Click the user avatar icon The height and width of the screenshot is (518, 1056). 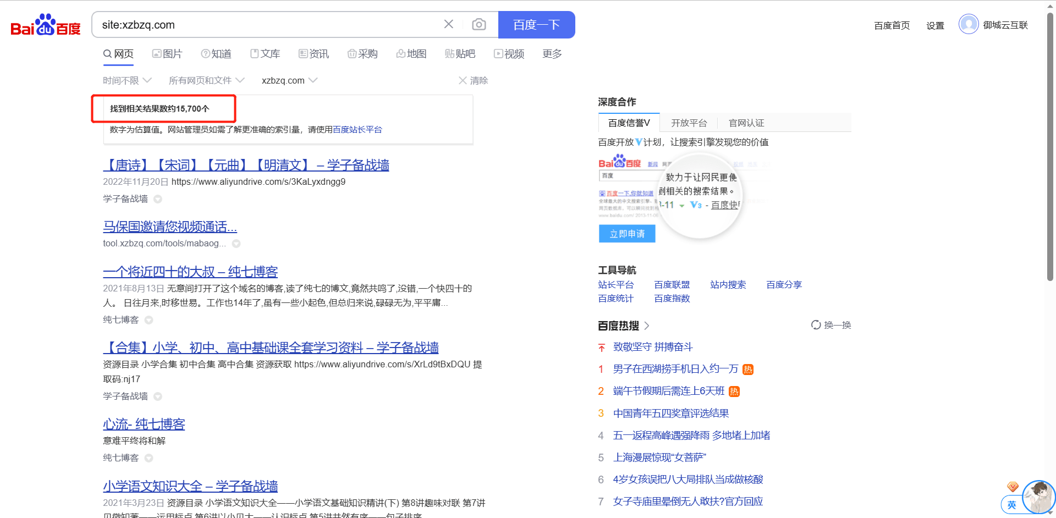point(969,25)
